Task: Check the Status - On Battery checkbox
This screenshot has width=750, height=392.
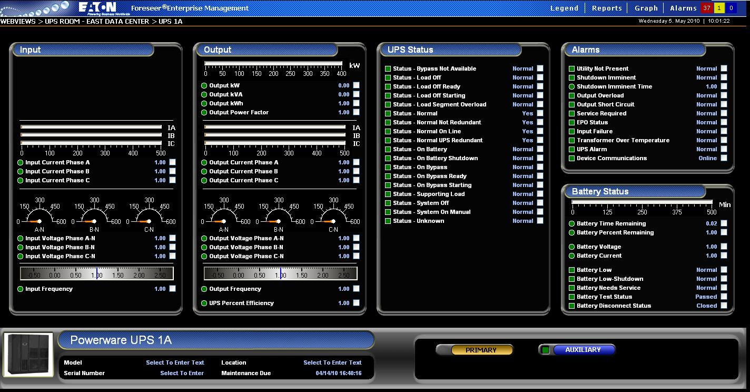Action: pos(540,149)
